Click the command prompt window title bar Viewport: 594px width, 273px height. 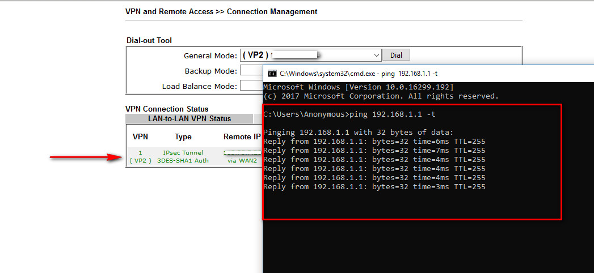pyautogui.click(x=426, y=73)
